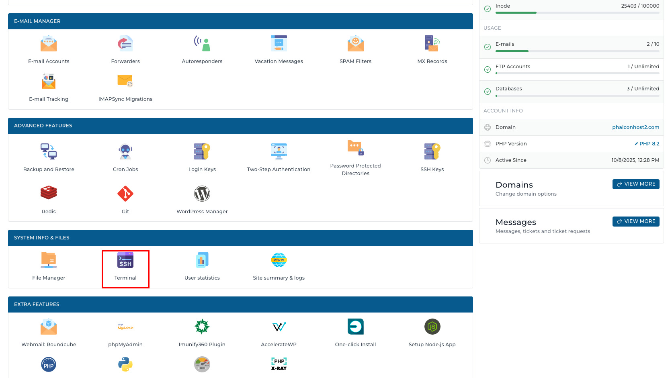Image resolution: width=672 pixels, height=378 pixels.
Task: Open the Python app icon
Action: 125,364
